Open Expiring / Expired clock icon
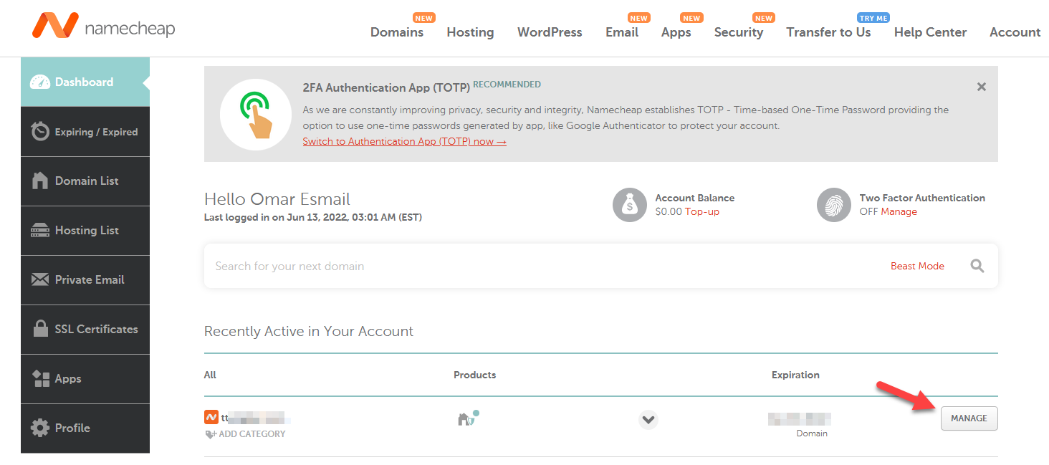The image size is (1049, 465). [40, 132]
